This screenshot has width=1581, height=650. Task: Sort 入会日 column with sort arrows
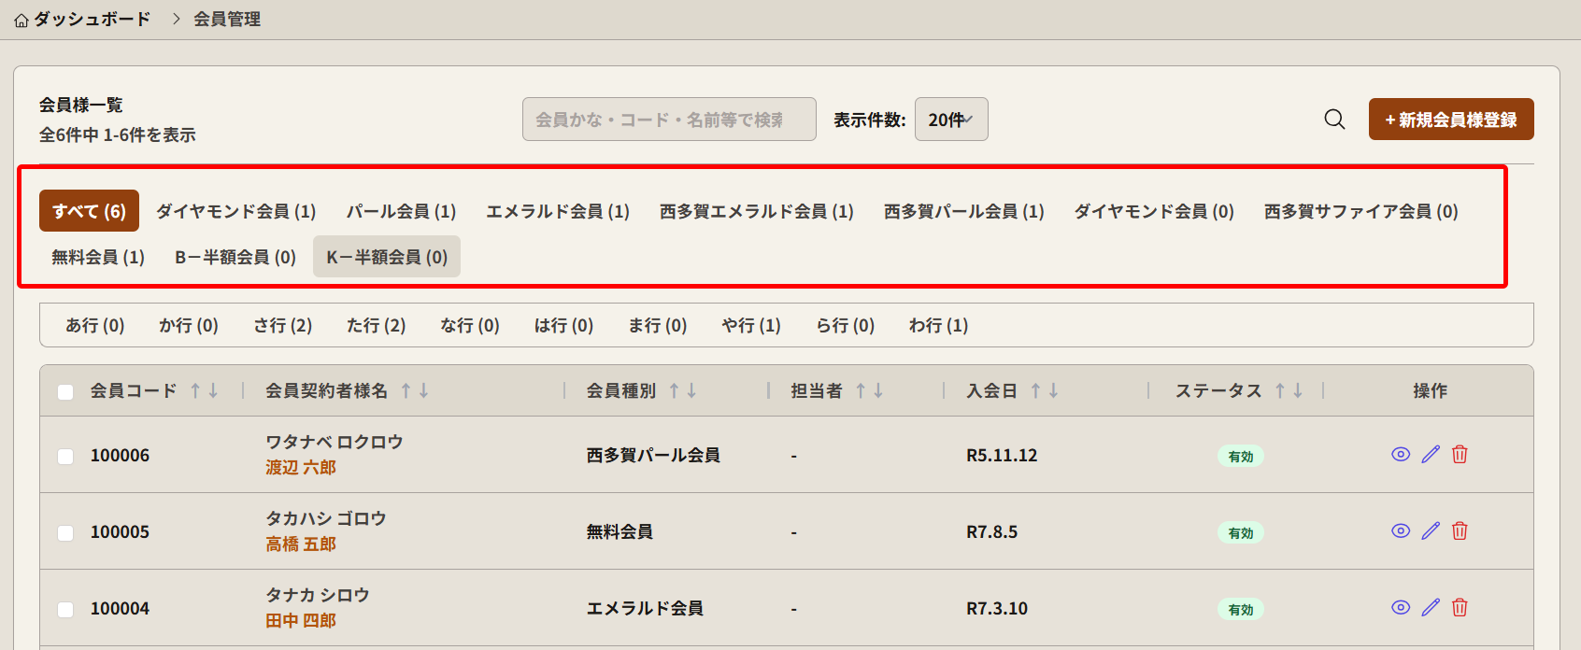pos(1044,391)
